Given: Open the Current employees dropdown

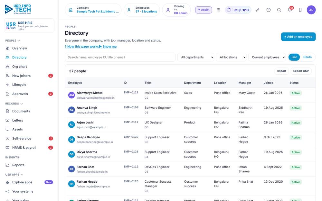Looking at the screenshot, I should [267, 57].
